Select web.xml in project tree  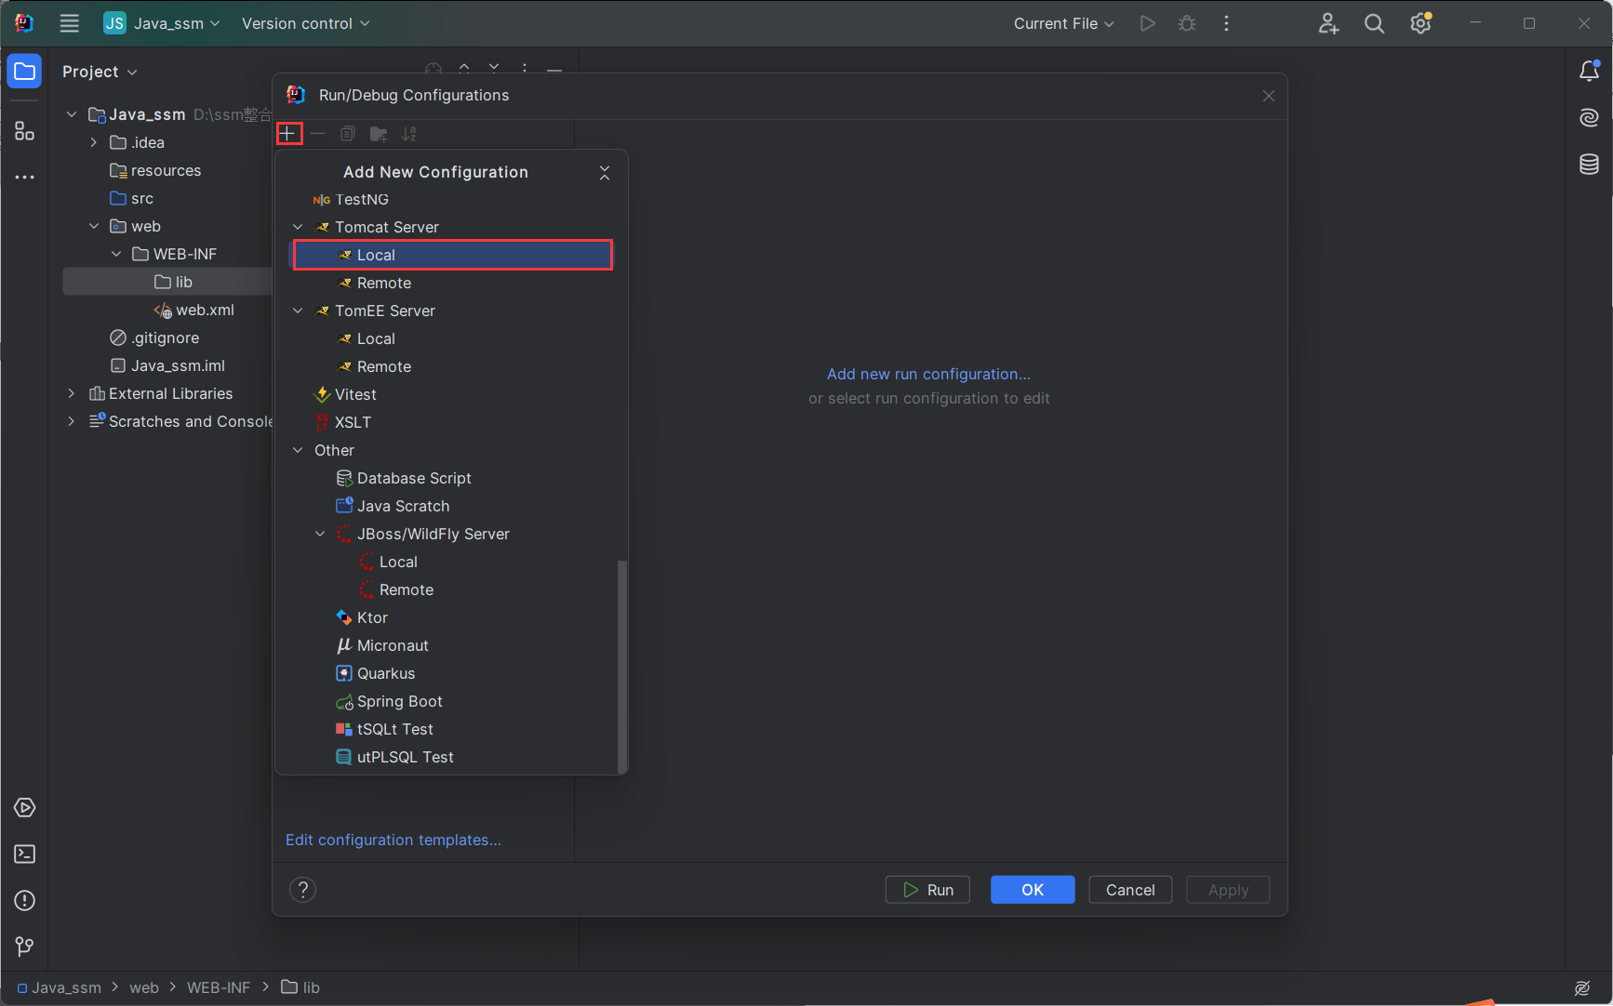(x=204, y=311)
